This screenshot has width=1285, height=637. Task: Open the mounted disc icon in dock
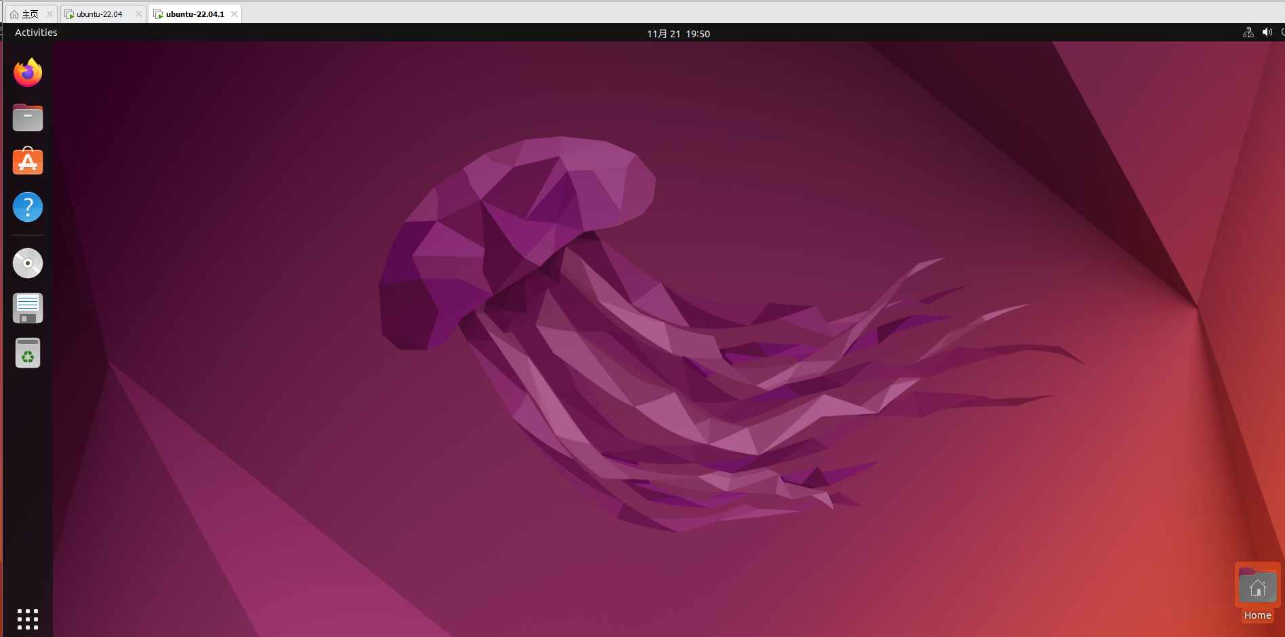[28, 263]
